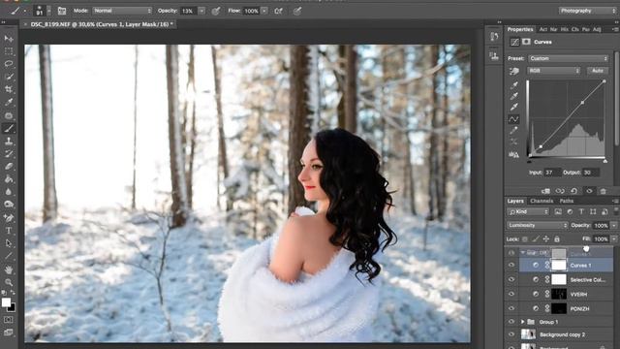Select the Paint Bucket tool
Screen dimensions: 620x349
click(9, 178)
